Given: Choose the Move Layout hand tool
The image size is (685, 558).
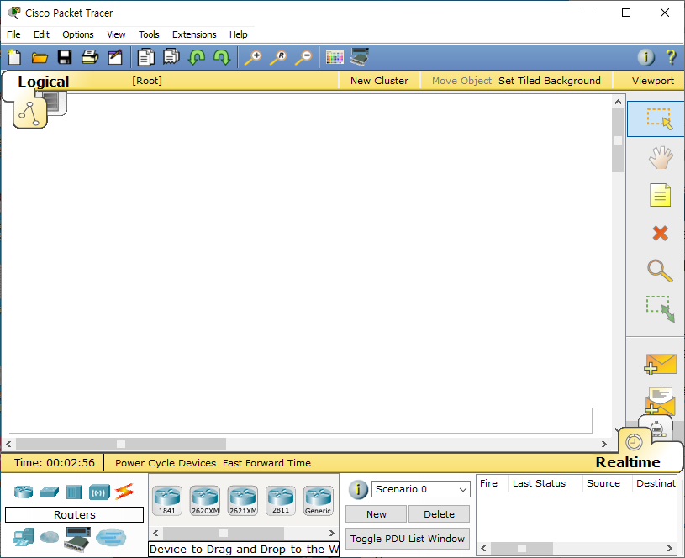Looking at the screenshot, I should coord(661,158).
